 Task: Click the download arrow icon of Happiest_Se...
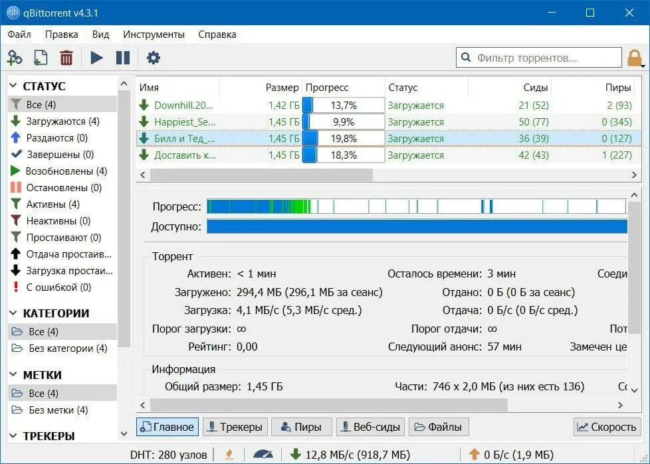point(144,121)
